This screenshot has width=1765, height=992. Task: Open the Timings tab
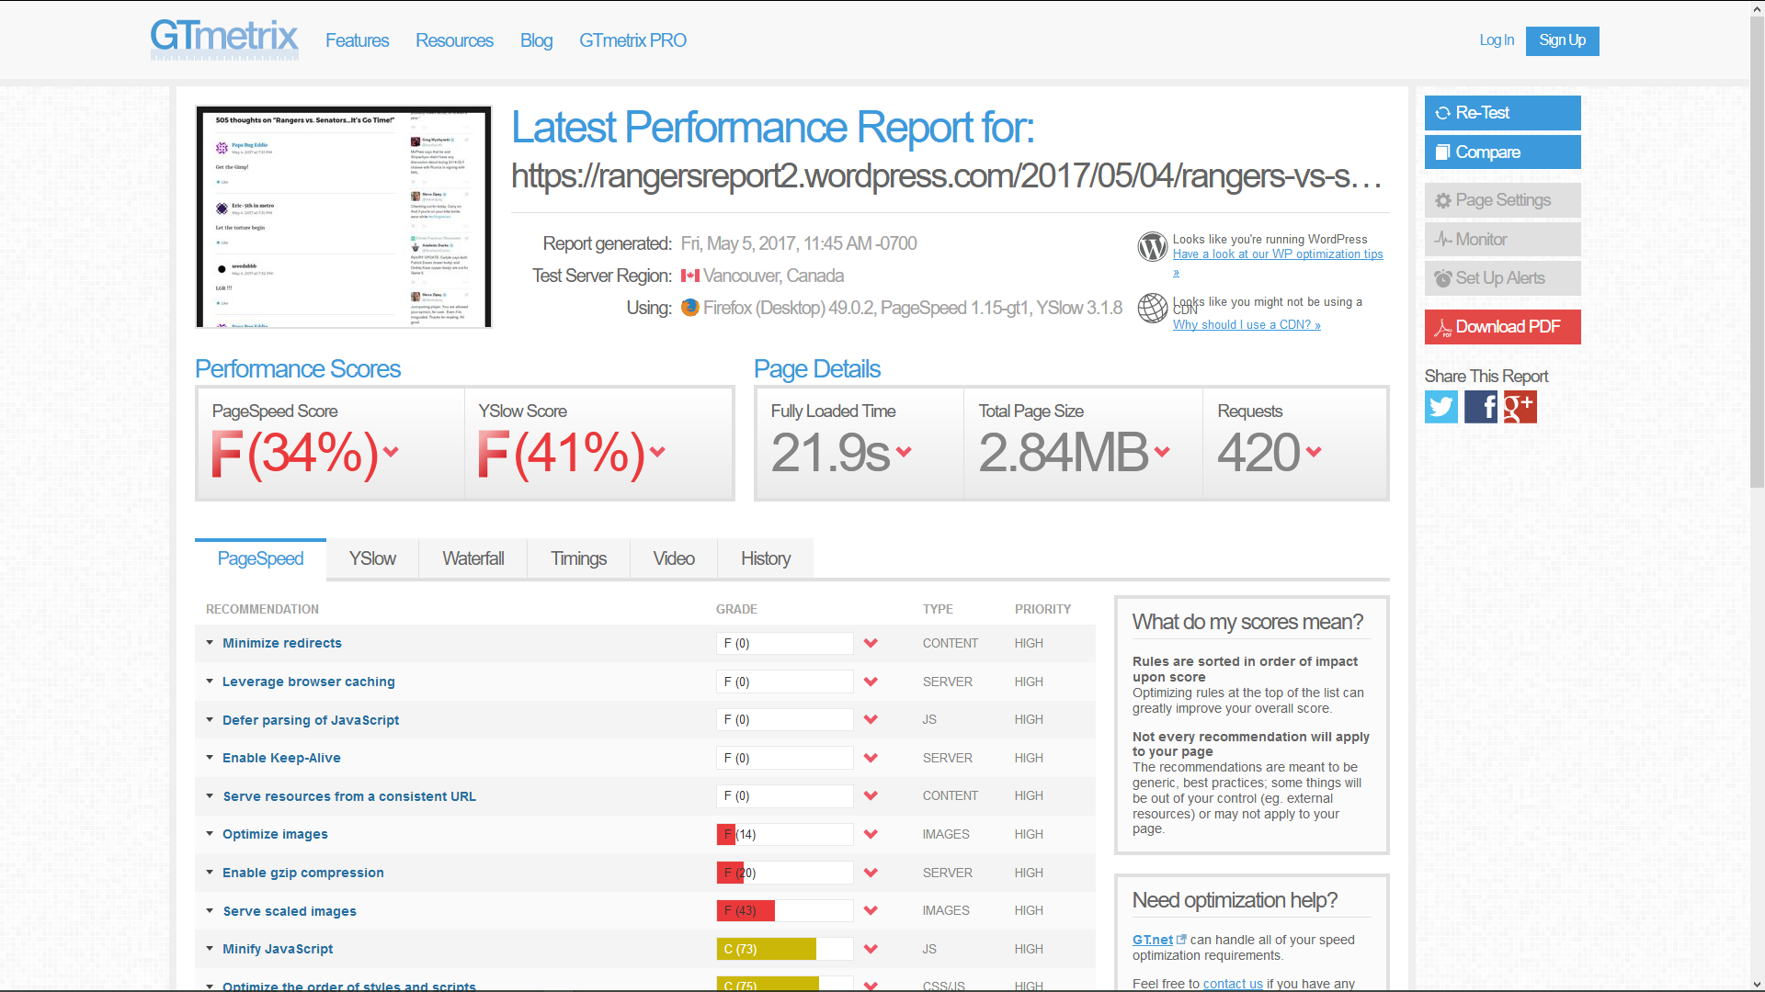coord(579,558)
